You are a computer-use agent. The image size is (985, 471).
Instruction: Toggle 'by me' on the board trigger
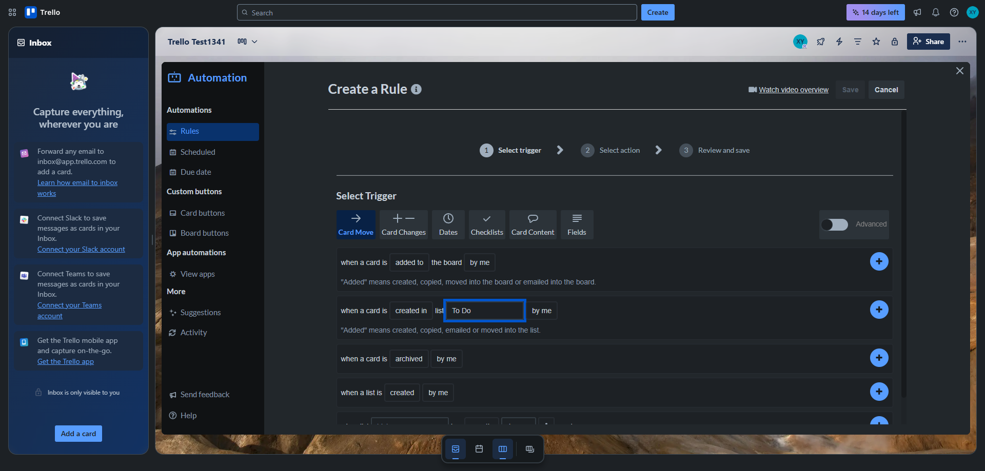tap(480, 262)
